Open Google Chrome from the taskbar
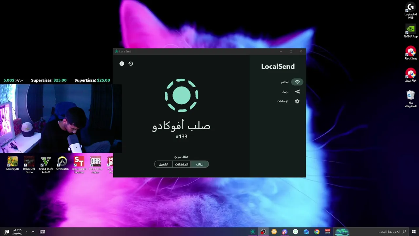419x236 pixels. pos(317,232)
